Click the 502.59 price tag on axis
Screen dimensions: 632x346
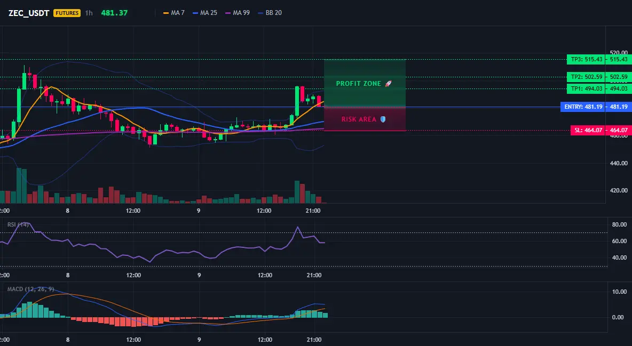(619, 77)
